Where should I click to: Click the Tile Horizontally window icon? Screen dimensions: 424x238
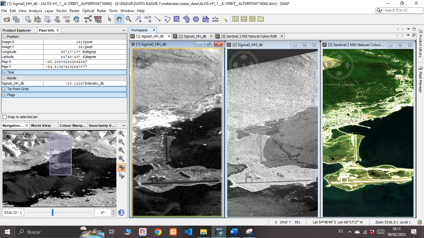(236, 19)
